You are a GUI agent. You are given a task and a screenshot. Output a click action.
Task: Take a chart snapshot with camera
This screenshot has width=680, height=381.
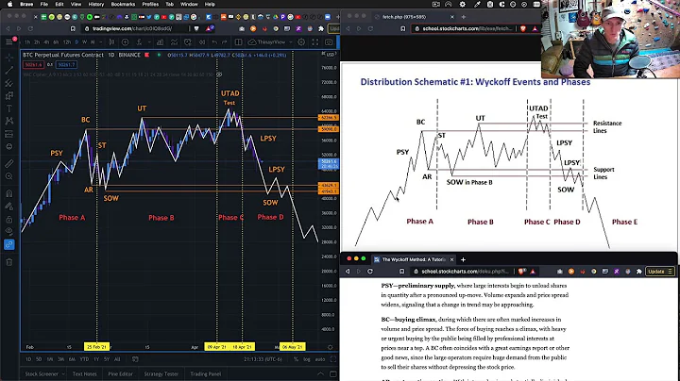coord(329,42)
